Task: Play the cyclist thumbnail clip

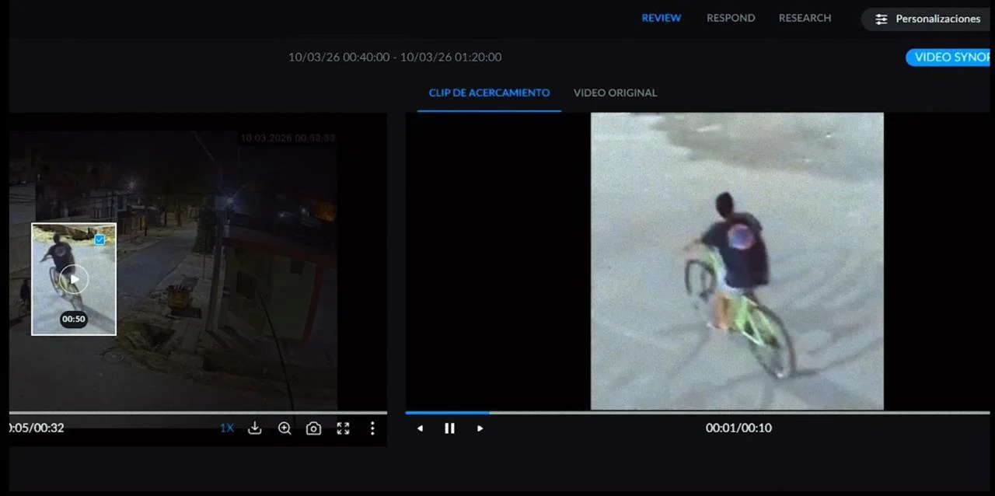Action: 74,279
